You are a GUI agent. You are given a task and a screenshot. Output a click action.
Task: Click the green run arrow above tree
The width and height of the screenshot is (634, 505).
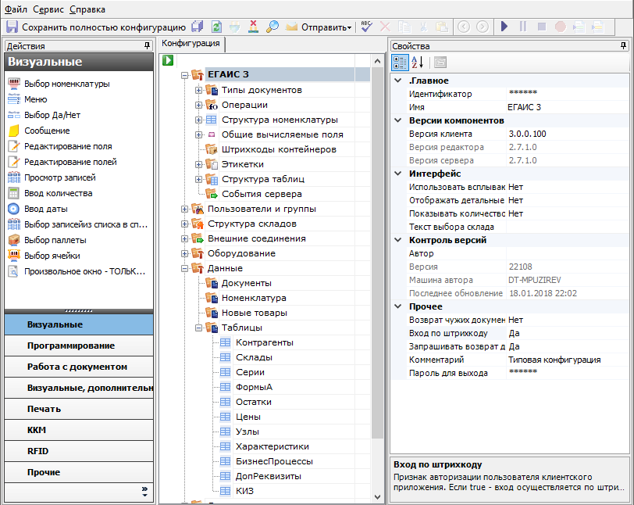[168, 60]
